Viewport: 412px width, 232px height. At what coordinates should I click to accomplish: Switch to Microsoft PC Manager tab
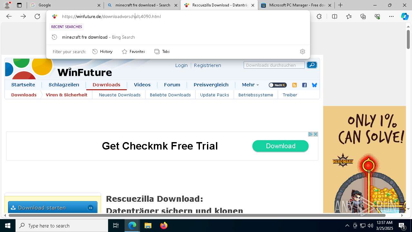[296, 5]
